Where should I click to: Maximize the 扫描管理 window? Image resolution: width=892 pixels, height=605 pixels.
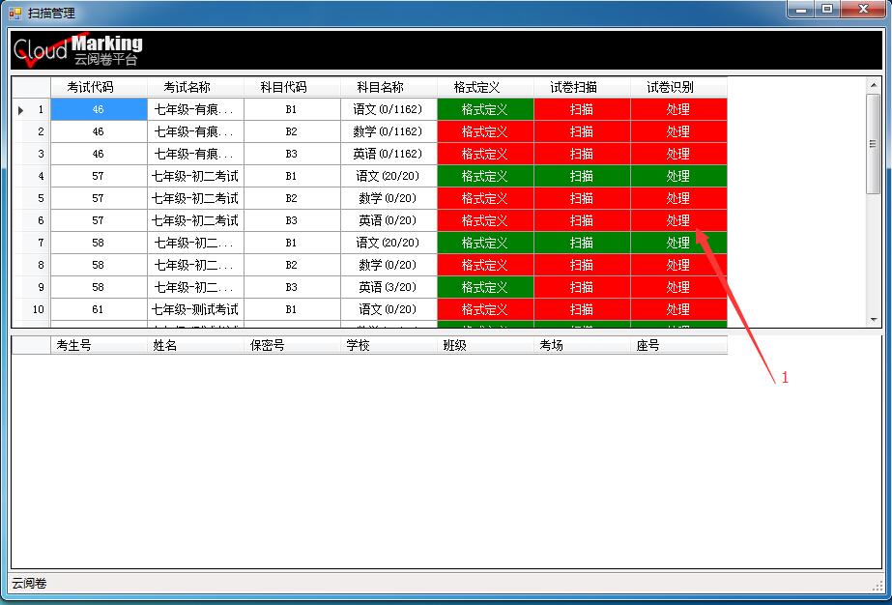pos(827,9)
